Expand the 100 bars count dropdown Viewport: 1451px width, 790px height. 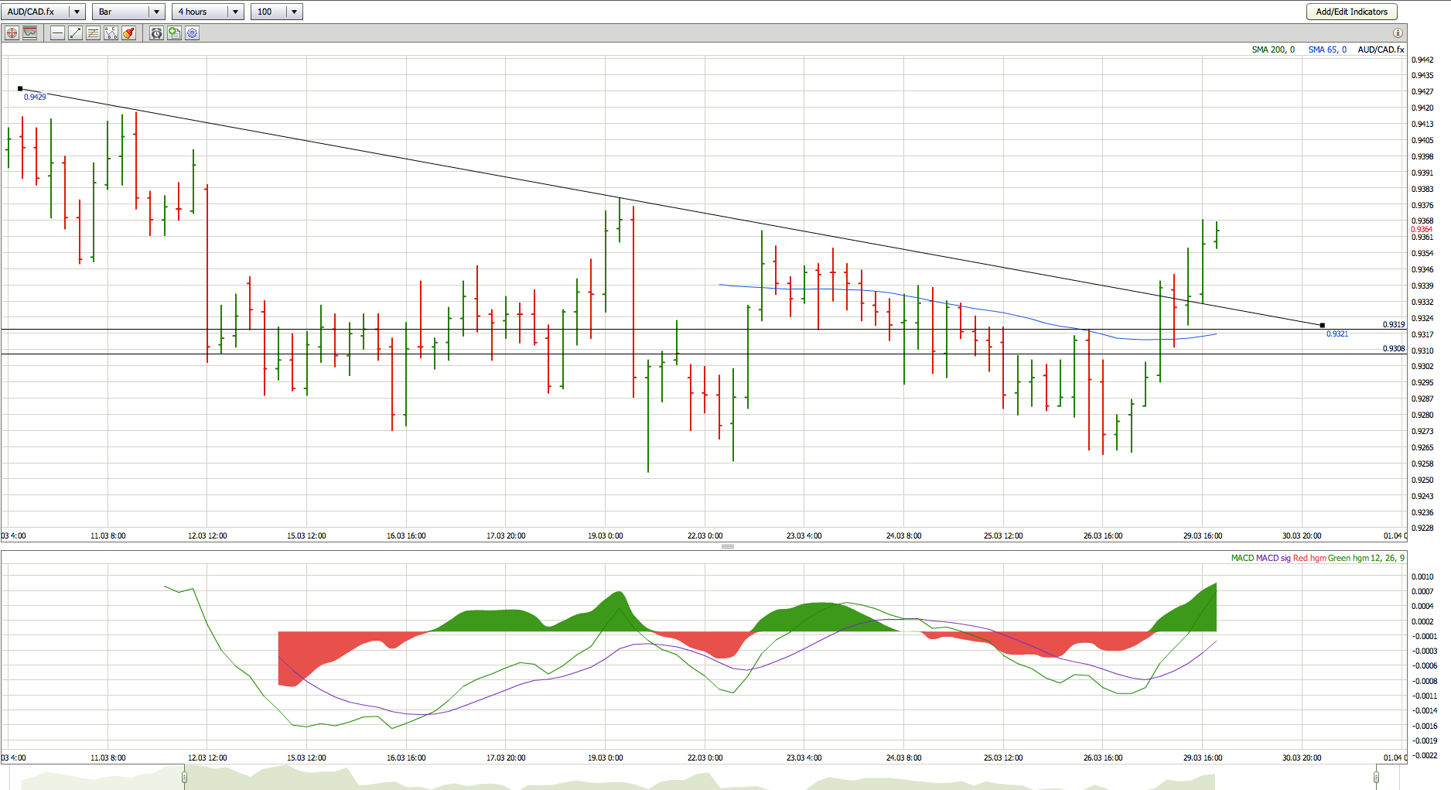point(294,12)
